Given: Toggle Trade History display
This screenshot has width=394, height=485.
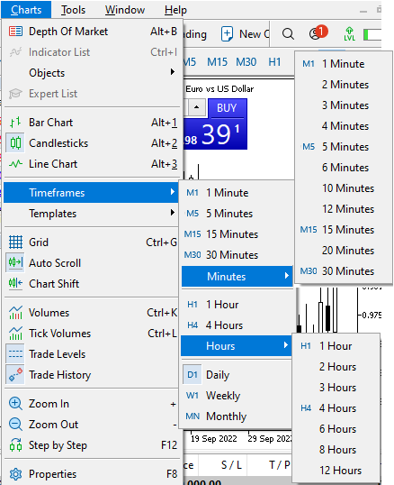Looking at the screenshot, I should pos(91,375).
